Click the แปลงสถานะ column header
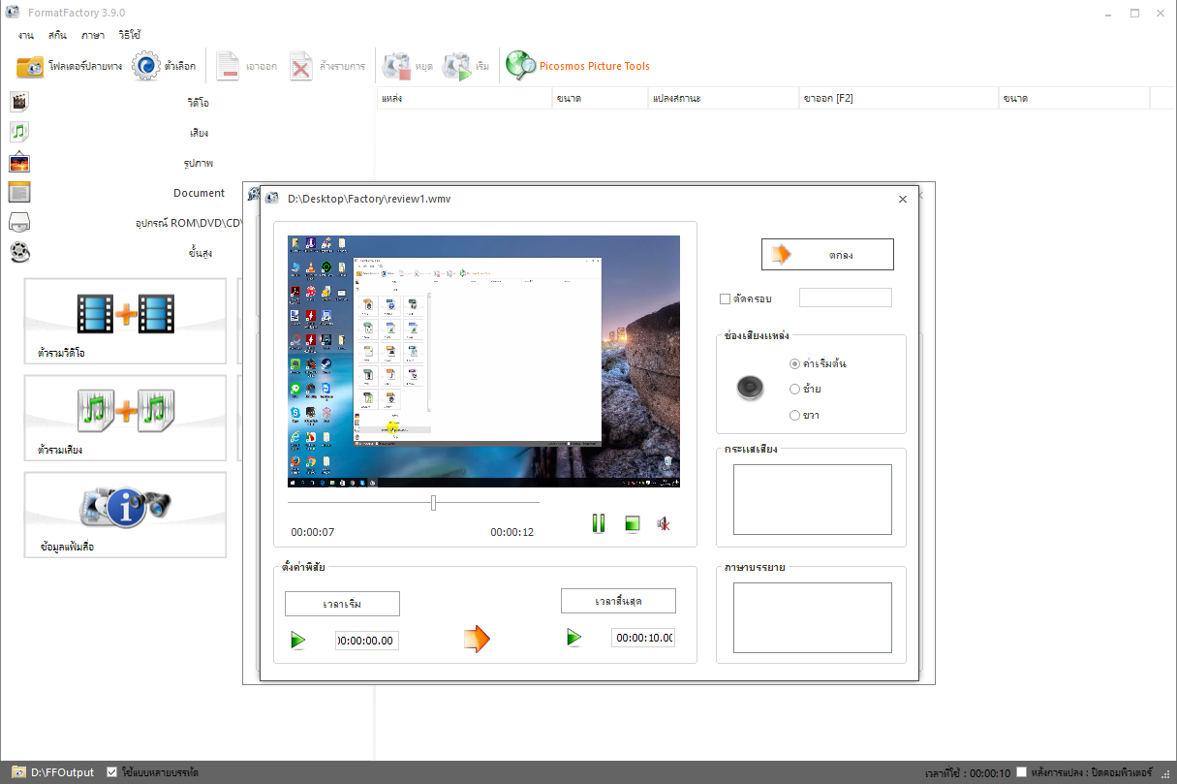 pos(725,98)
